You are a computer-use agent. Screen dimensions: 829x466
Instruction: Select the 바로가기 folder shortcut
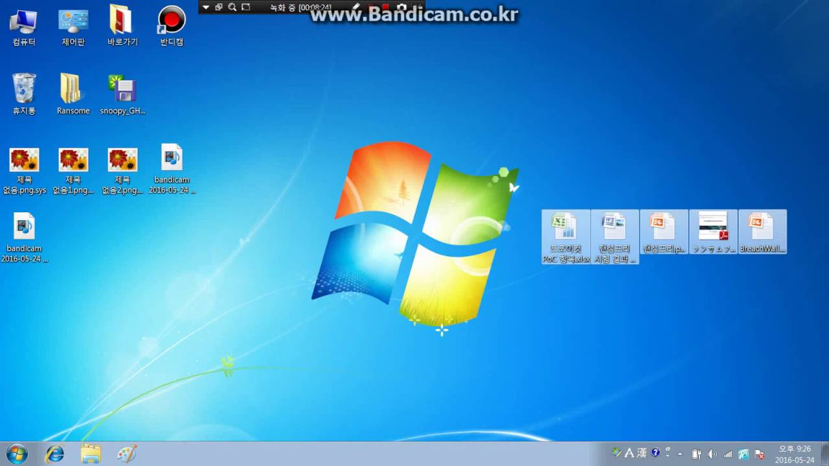point(122,27)
